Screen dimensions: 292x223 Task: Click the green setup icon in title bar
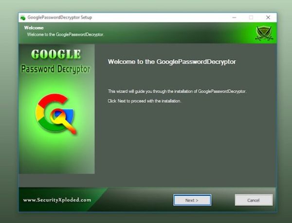22,17
